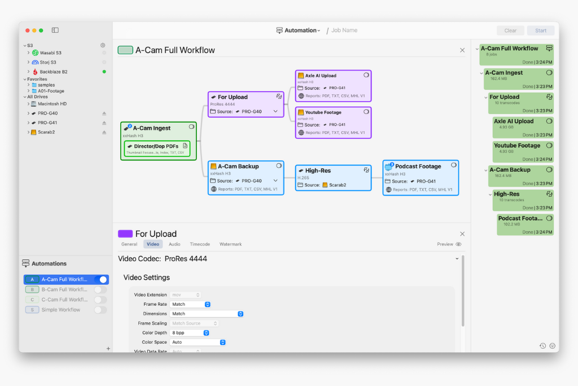Open the Automation mode dropdown in title bar
Image resolution: width=578 pixels, height=386 pixels.
click(298, 31)
